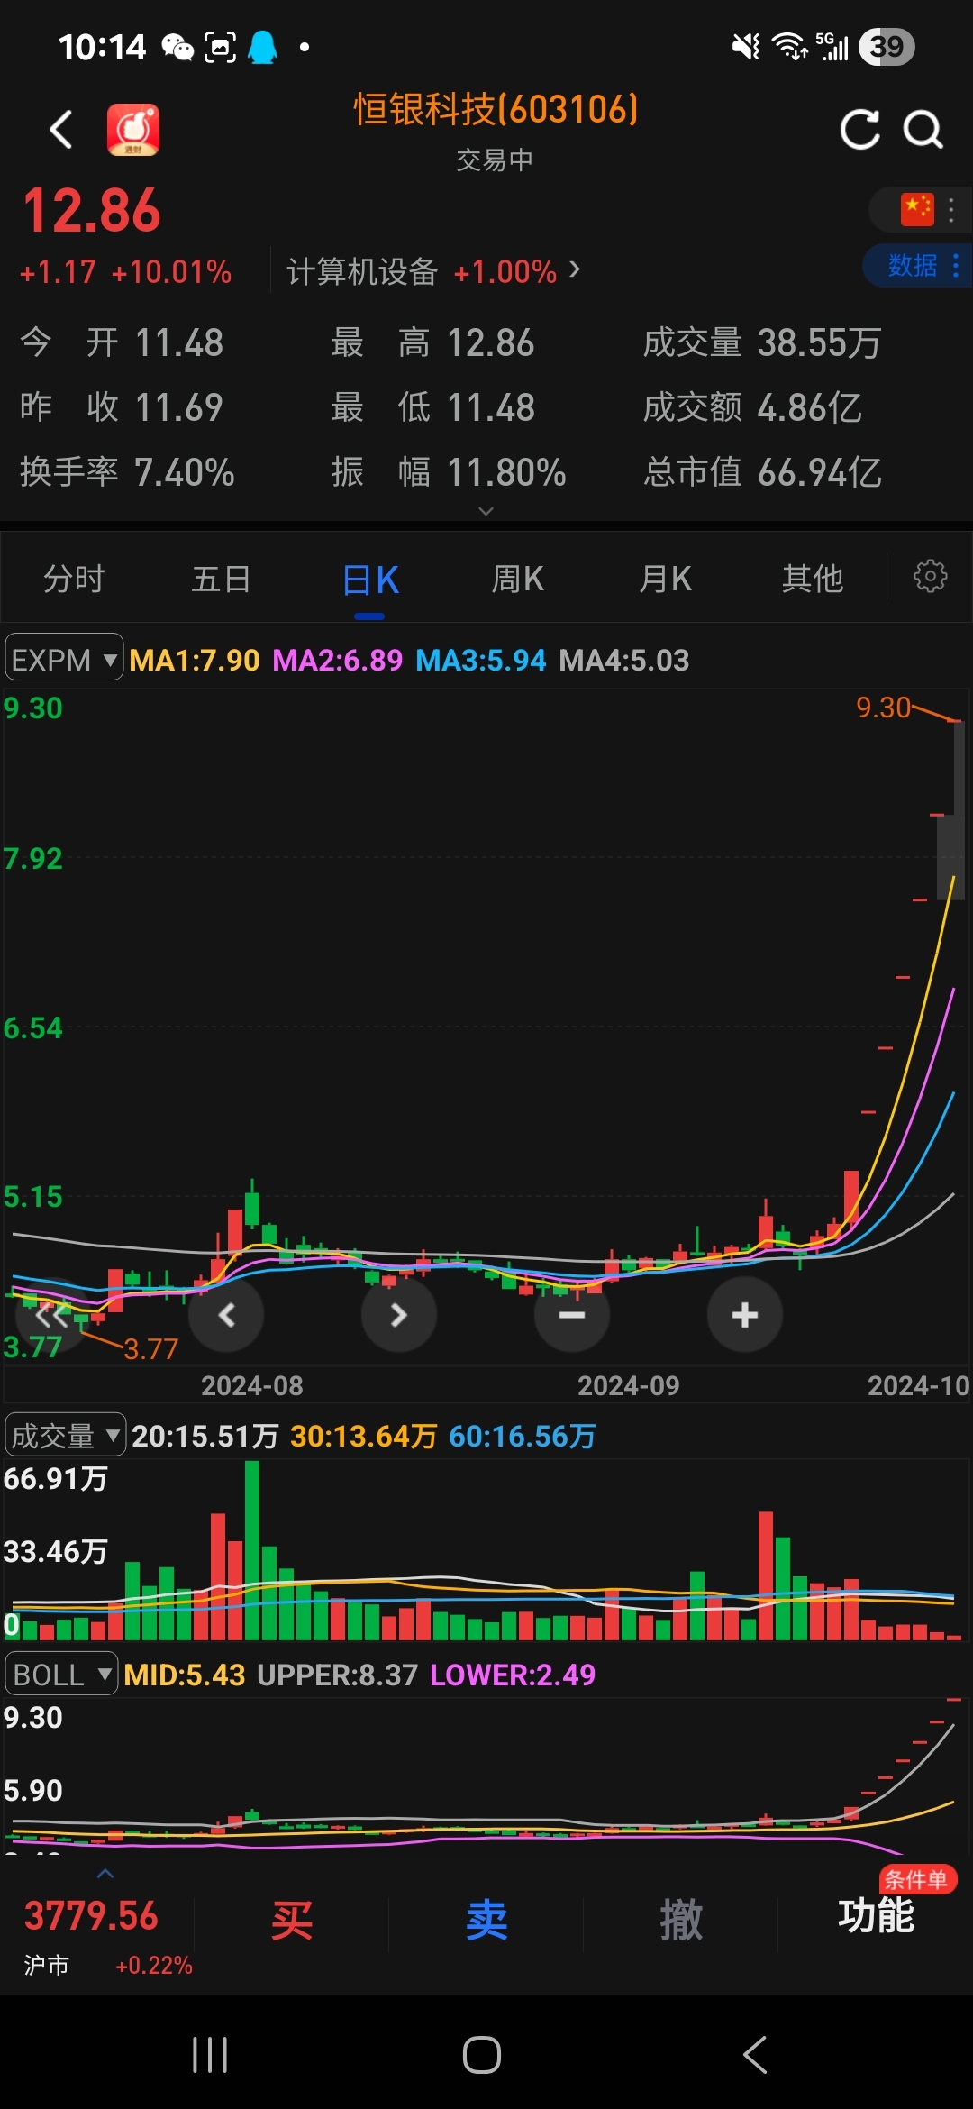Open BOLL indicator dropdown

pyautogui.click(x=61, y=1675)
